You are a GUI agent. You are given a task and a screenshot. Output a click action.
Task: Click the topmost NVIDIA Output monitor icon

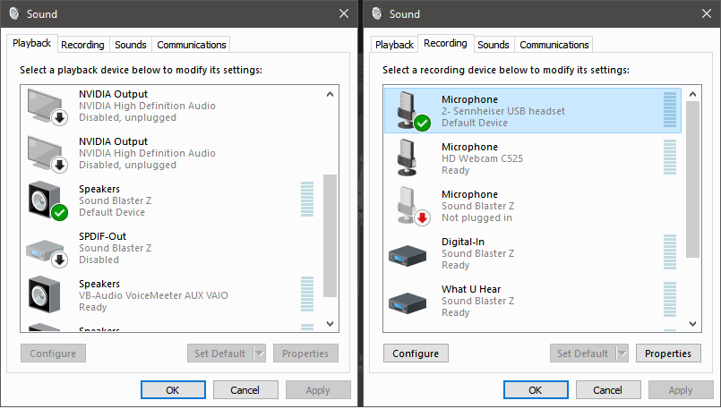(x=47, y=106)
